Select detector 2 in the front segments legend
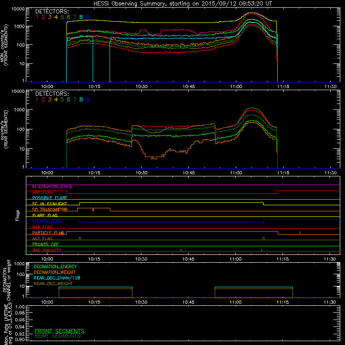The width and height of the screenshot is (345, 345). point(44,17)
